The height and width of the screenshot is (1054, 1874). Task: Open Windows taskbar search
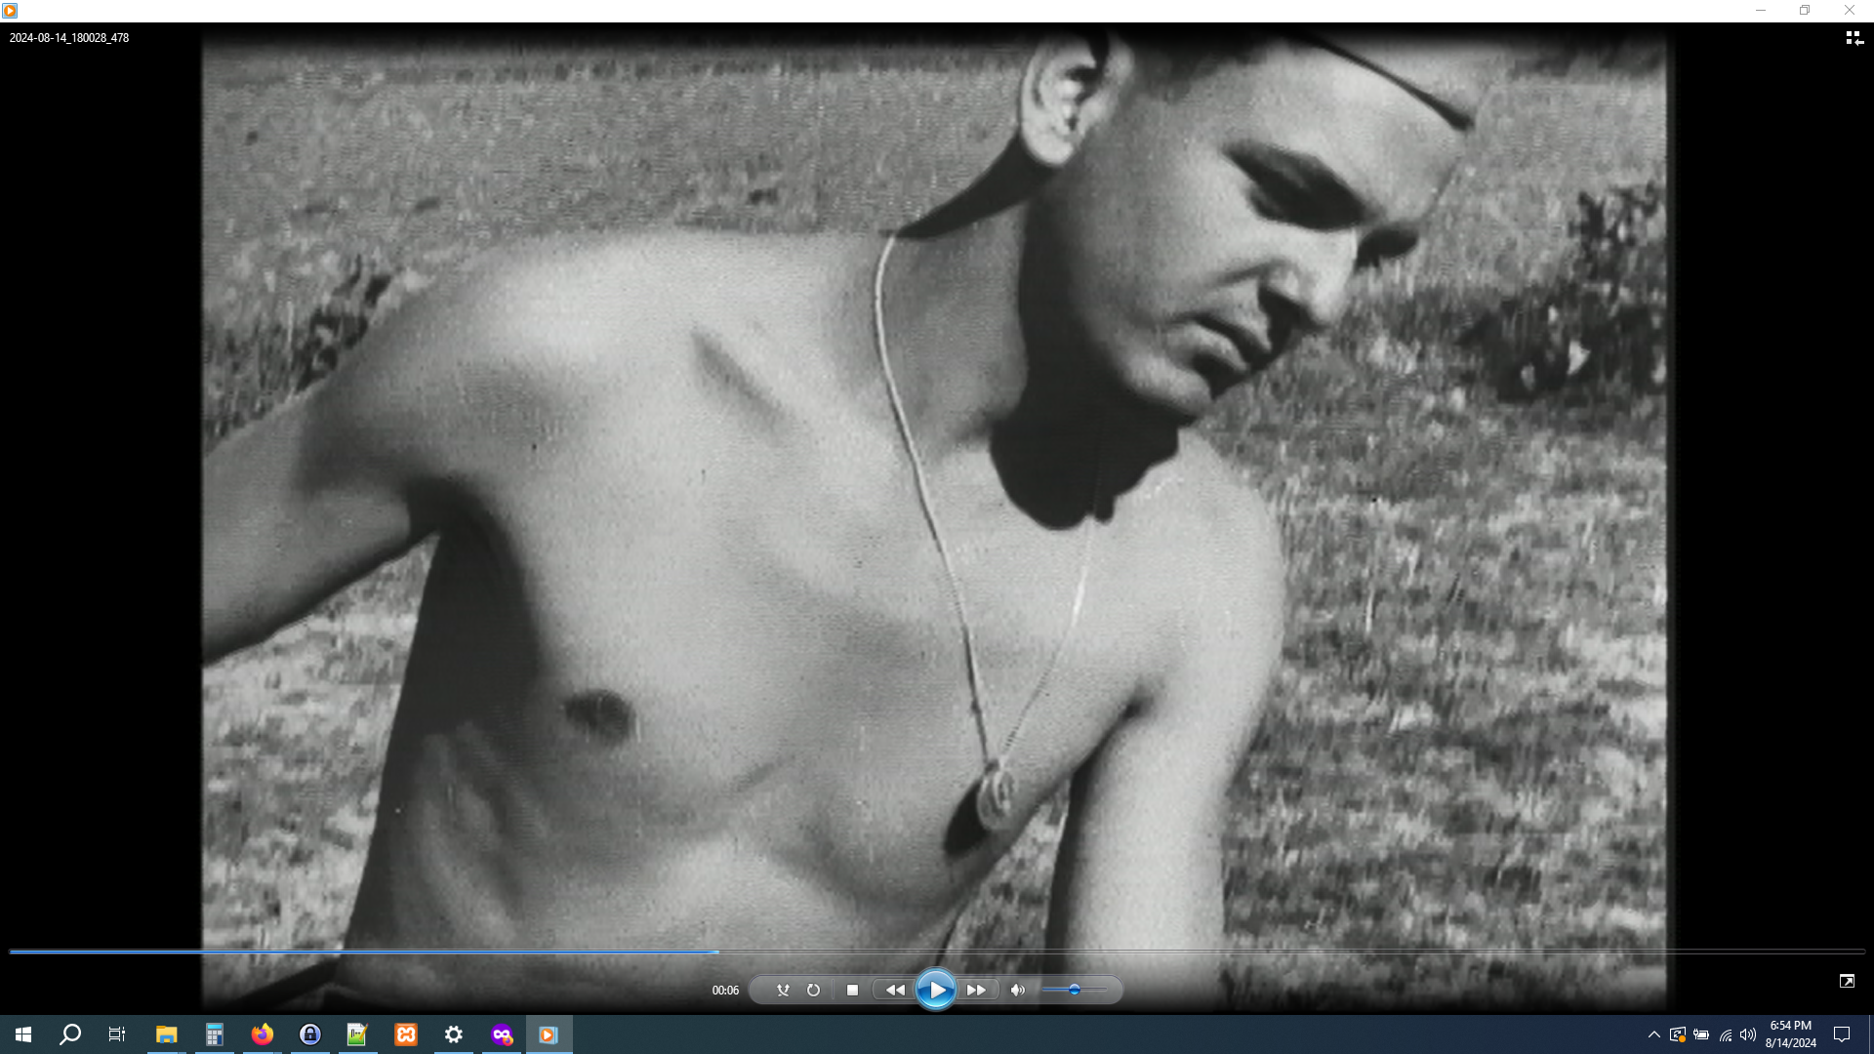[x=70, y=1034]
